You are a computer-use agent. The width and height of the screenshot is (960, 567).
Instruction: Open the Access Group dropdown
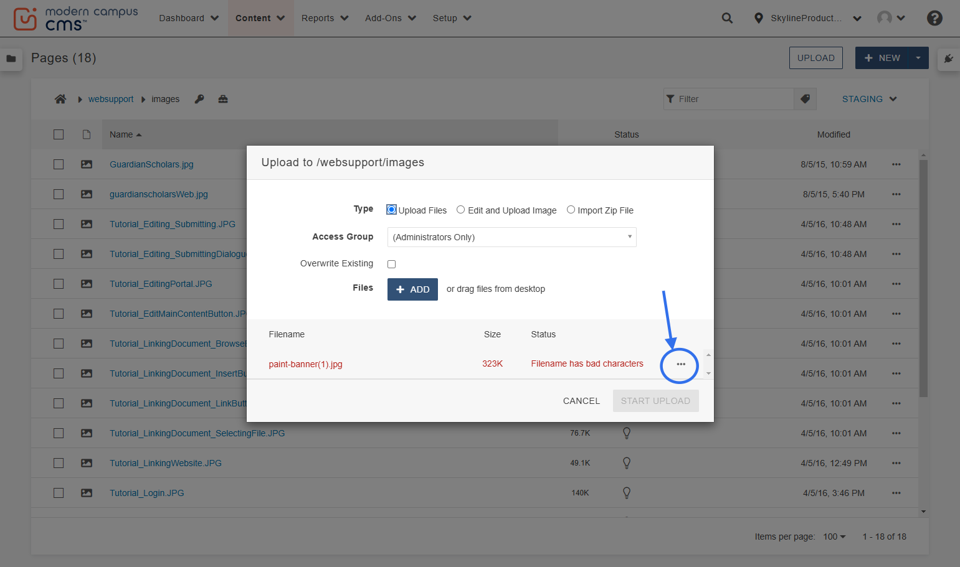click(511, 237)
